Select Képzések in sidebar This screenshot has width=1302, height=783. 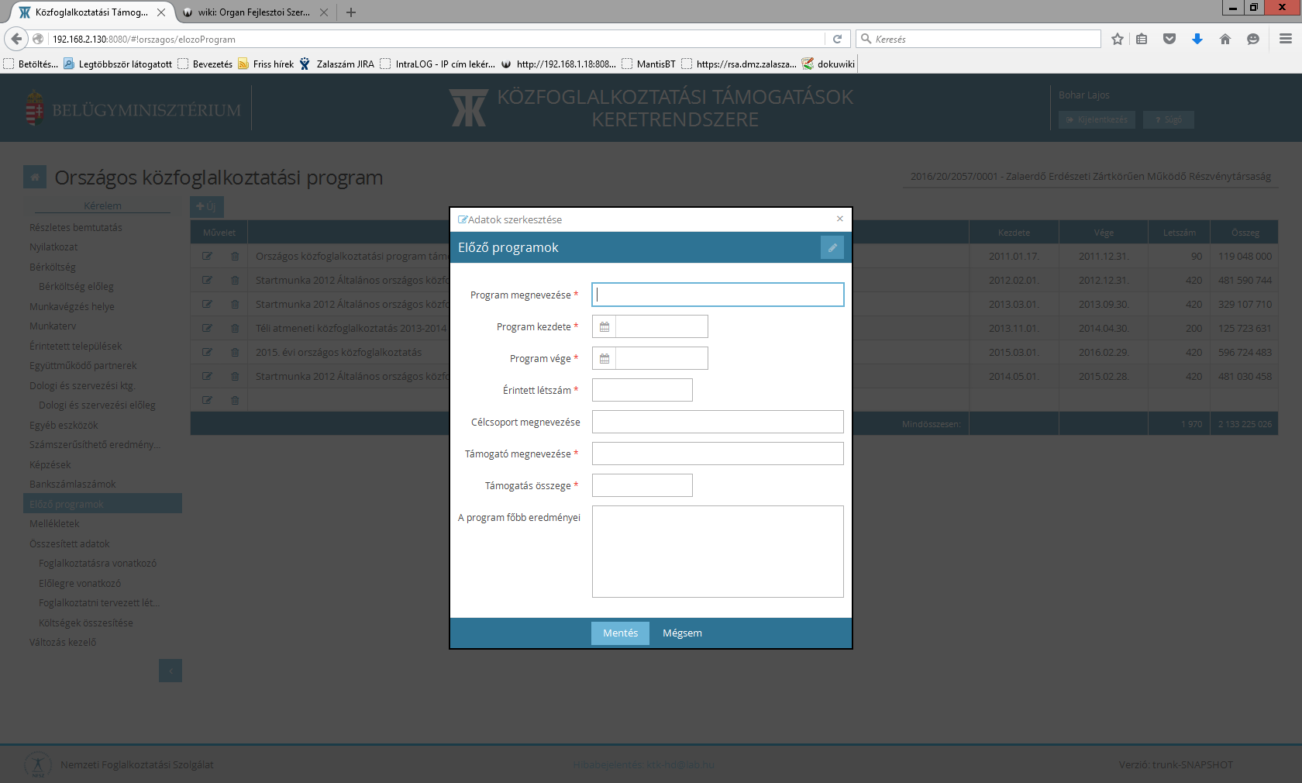pos(50,464)
